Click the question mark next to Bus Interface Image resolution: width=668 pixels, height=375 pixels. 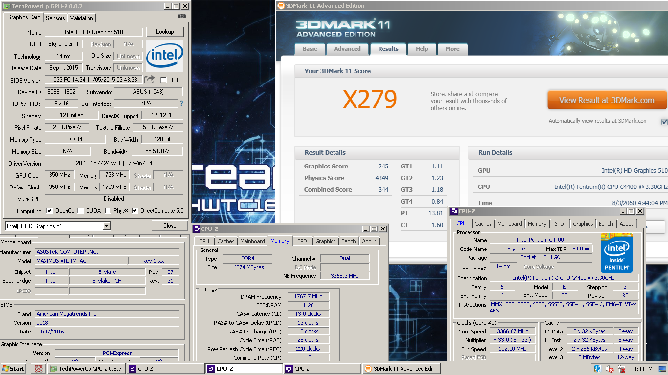pos(181,104)
